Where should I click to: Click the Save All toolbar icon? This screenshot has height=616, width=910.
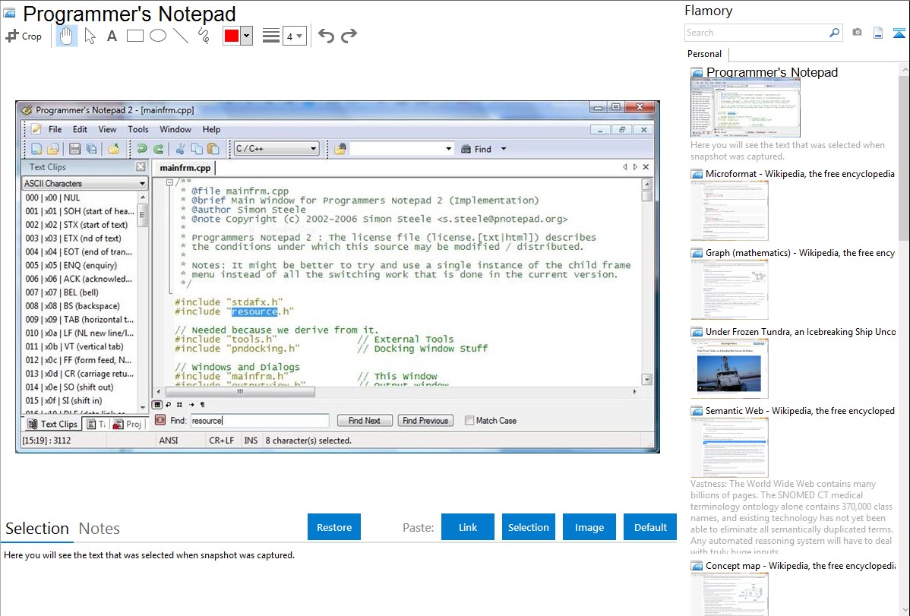[91, 149]
